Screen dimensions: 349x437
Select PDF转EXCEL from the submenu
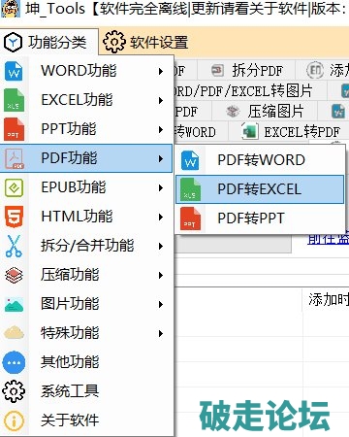(x=260, y=189)
